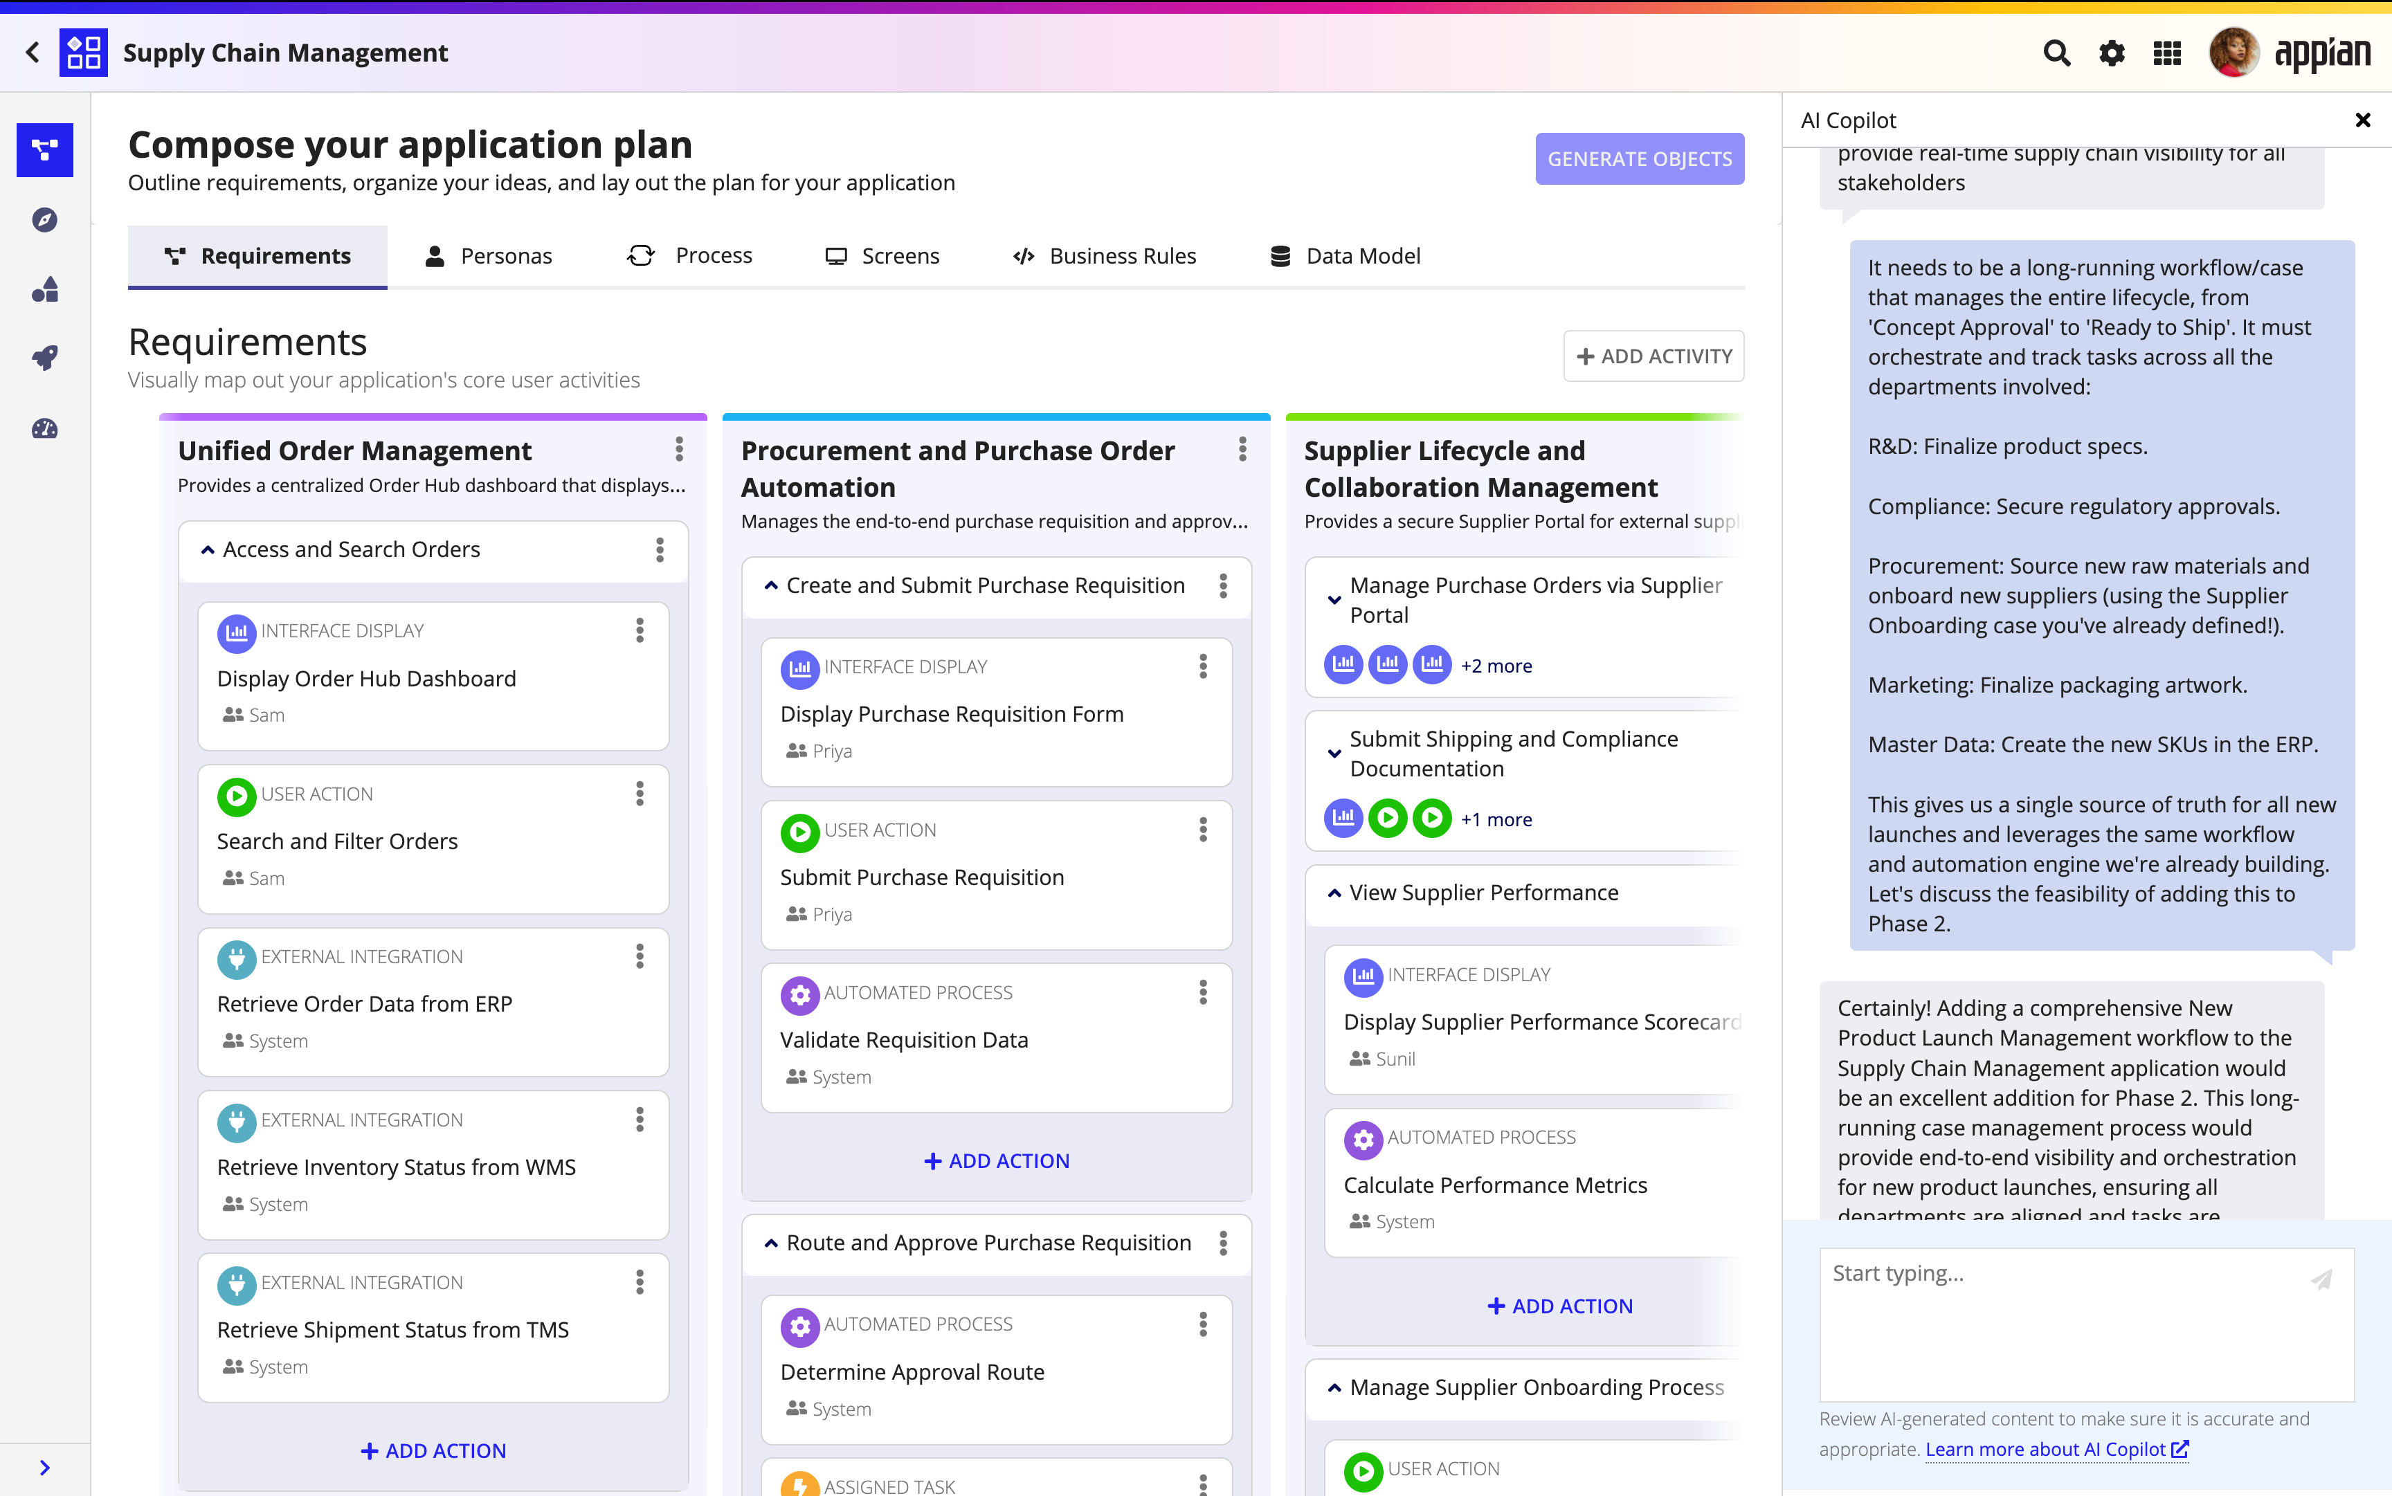
Task: Collapse the Access and Search Orders activity
Action: tap(208, 550)
